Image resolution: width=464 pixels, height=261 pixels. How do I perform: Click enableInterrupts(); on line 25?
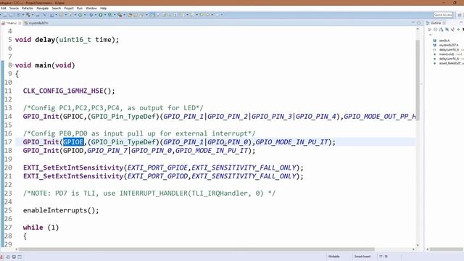tap(61, 210)
